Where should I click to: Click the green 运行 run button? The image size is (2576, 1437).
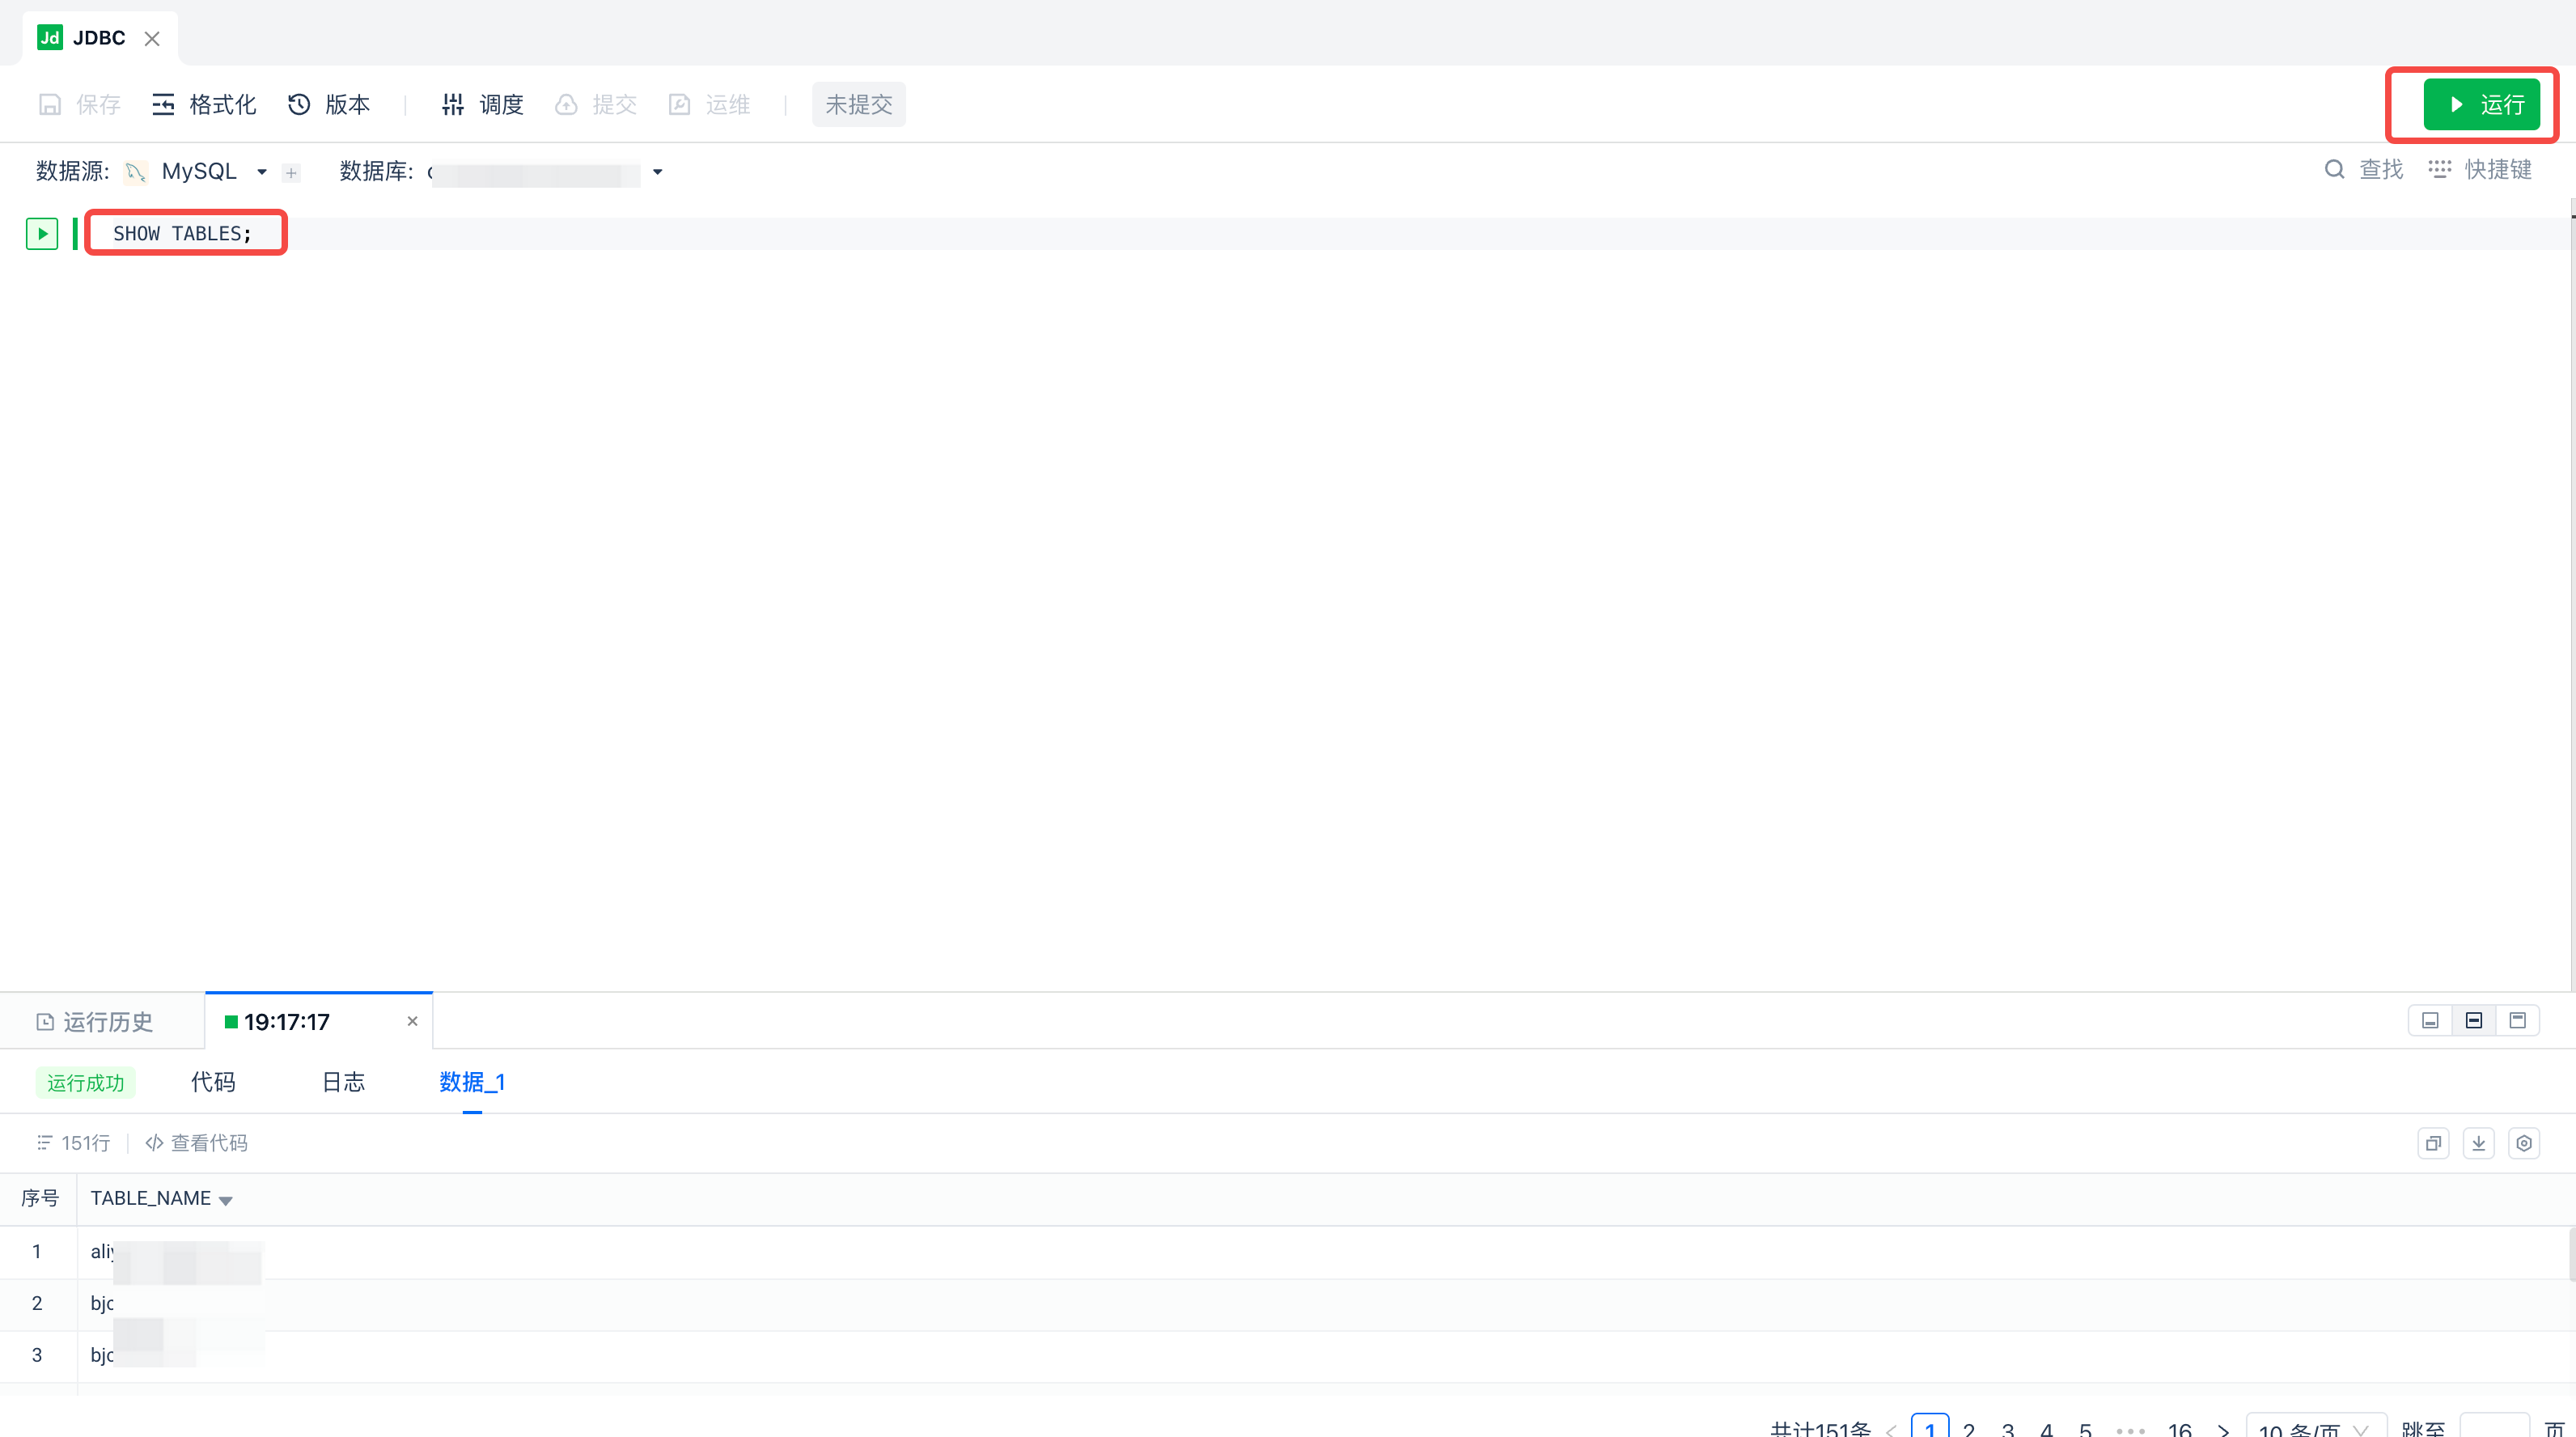click(x=2481, y=105)
